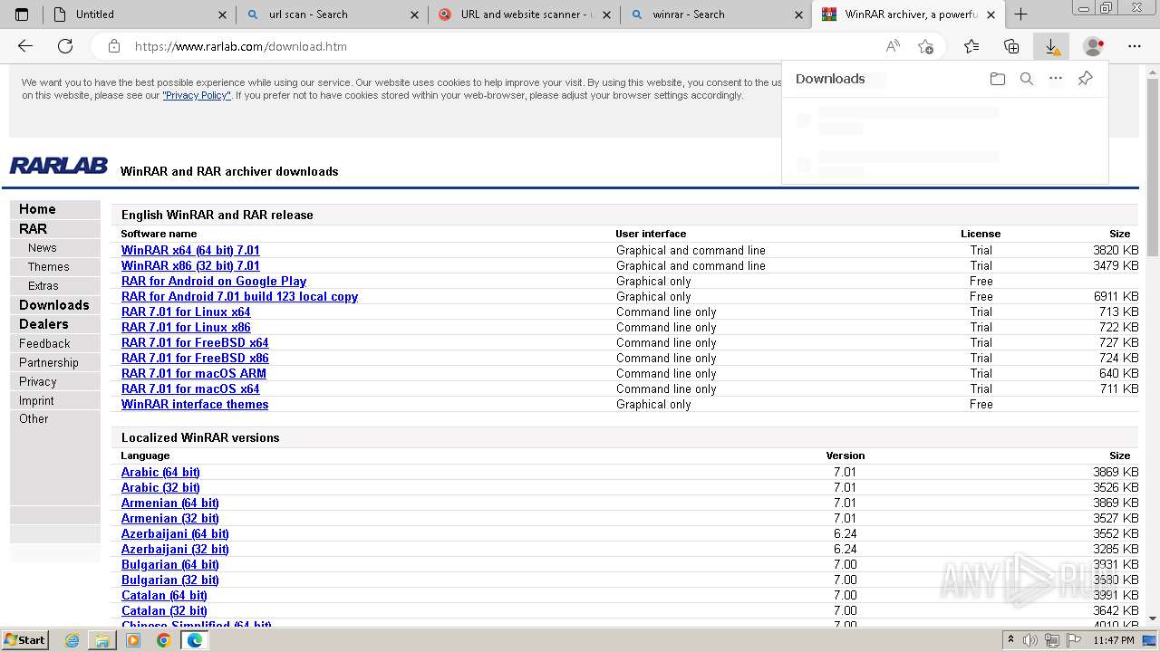Image resolution: width=1160 pixels, height=652 pixels.
Task: Click the RARLAB logo
Action: (x=59, y=166)
